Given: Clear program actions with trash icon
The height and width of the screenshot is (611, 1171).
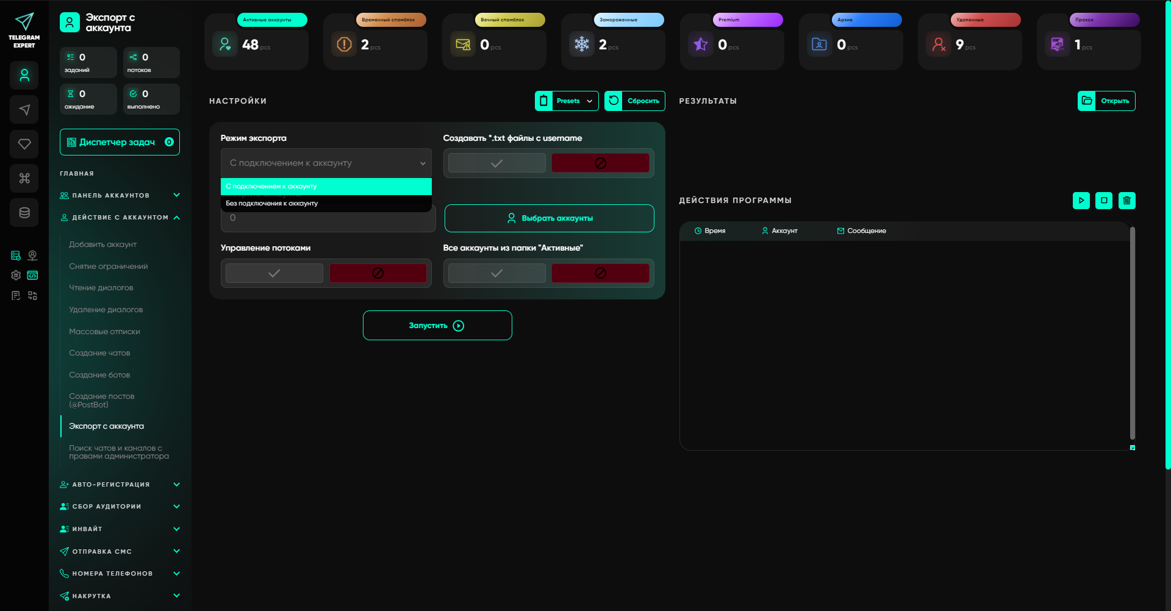Looking at the screenshot, I should [1127, 200].
